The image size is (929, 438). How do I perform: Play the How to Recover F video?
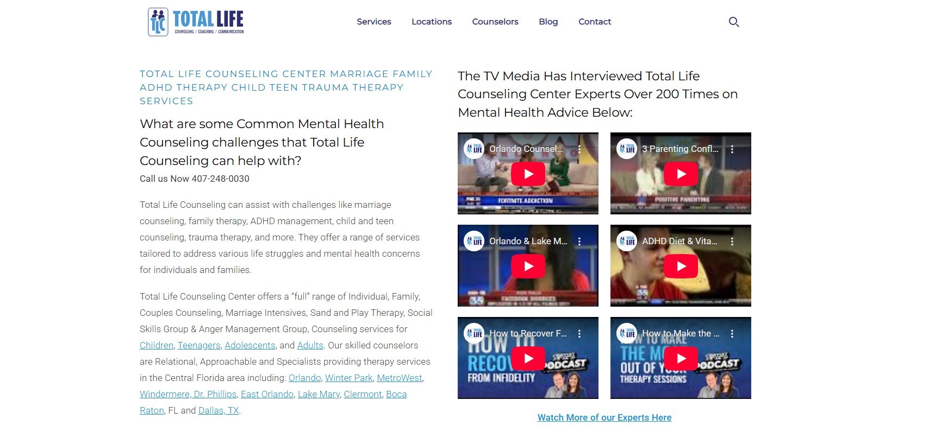click(x=528, y=359)
